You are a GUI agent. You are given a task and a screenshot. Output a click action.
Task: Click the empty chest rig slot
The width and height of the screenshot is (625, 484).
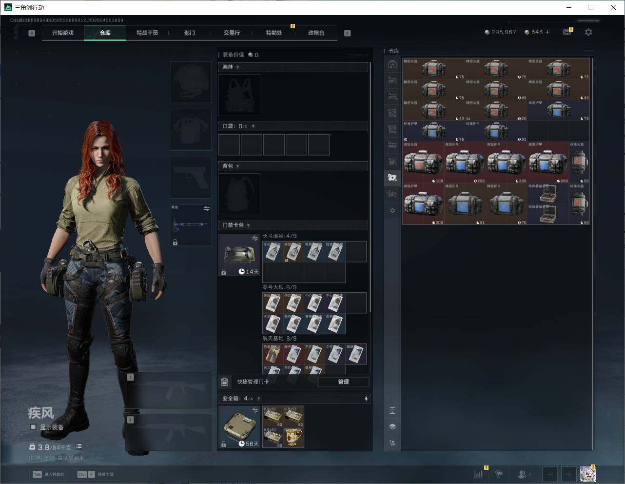pos(239,95)
